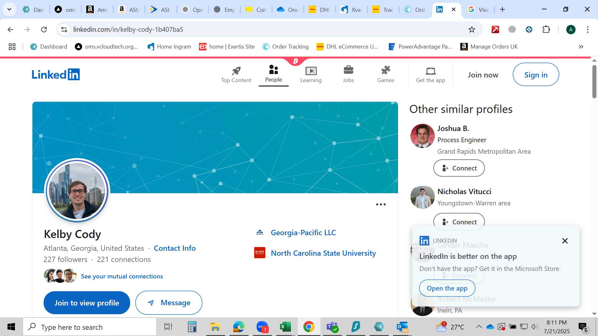Click Open the app button in popup
The width and height of the screenshot is (598, 336).
coord(447,288)
